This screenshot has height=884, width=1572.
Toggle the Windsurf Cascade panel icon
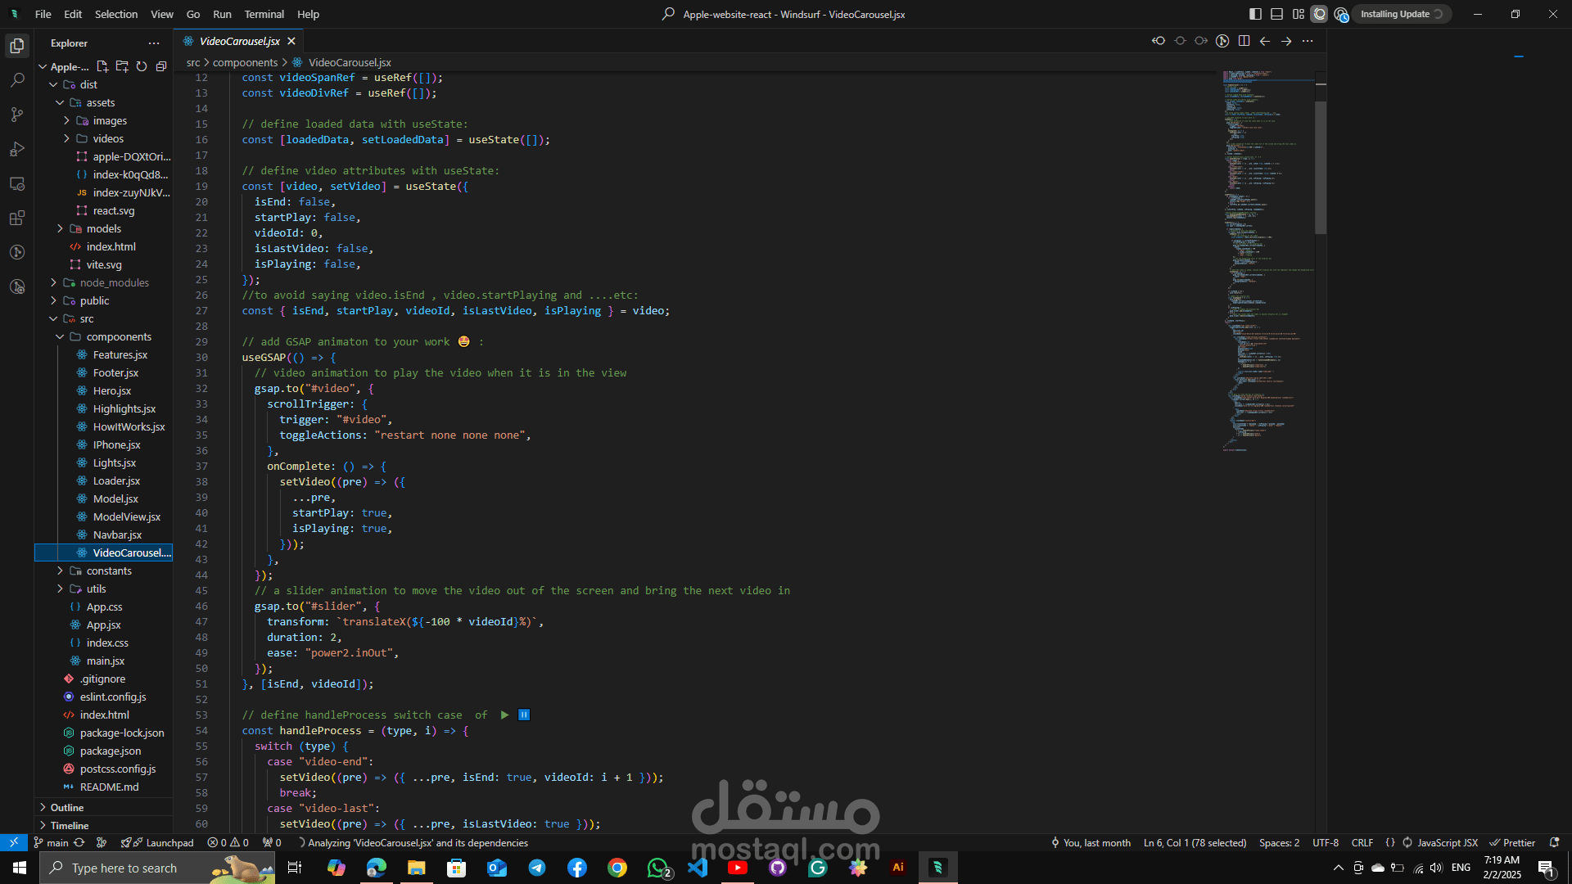(1319, 14)
